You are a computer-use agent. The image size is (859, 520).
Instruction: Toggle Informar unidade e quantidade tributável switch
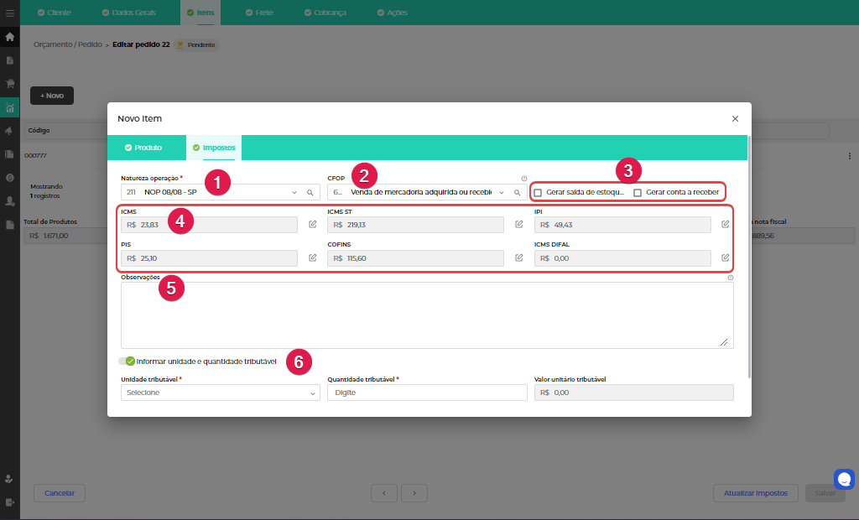127,361
